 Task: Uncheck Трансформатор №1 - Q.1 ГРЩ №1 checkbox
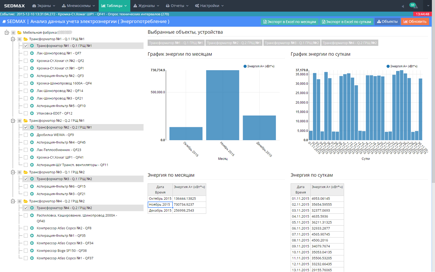(26, 46)
